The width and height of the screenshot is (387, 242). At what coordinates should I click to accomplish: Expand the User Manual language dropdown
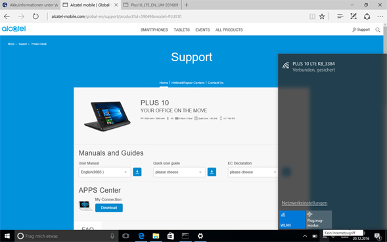pyautogui.click(x=104, y=172)
